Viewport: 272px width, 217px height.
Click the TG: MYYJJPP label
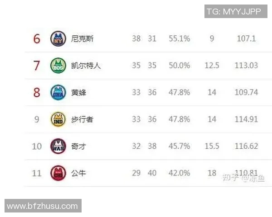pos(234,11)
